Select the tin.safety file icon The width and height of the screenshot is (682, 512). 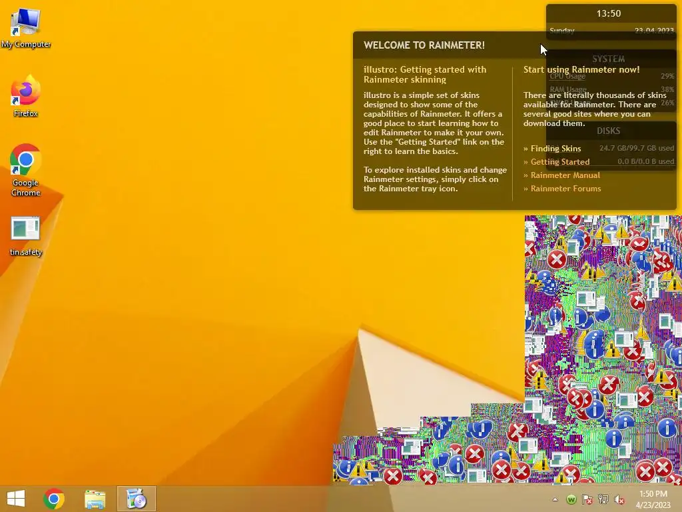click(x=26, y=236)
